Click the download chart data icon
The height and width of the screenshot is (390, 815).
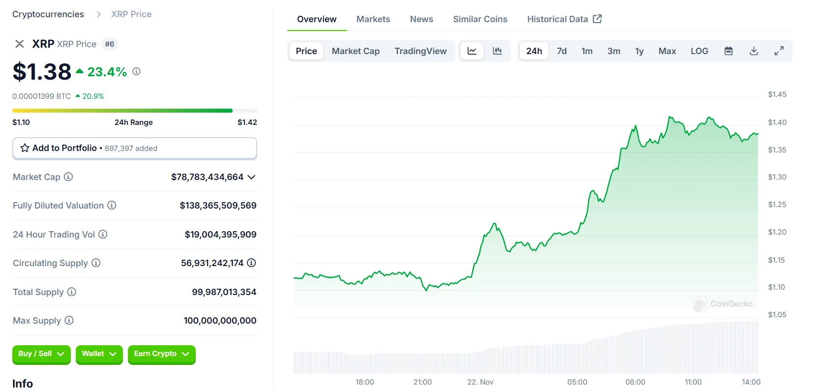tap(754, 51)
